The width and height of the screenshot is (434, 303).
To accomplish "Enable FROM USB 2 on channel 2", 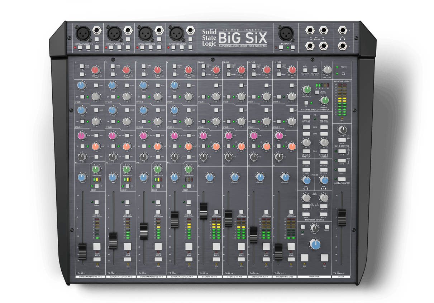I will (x=113, y=66).
